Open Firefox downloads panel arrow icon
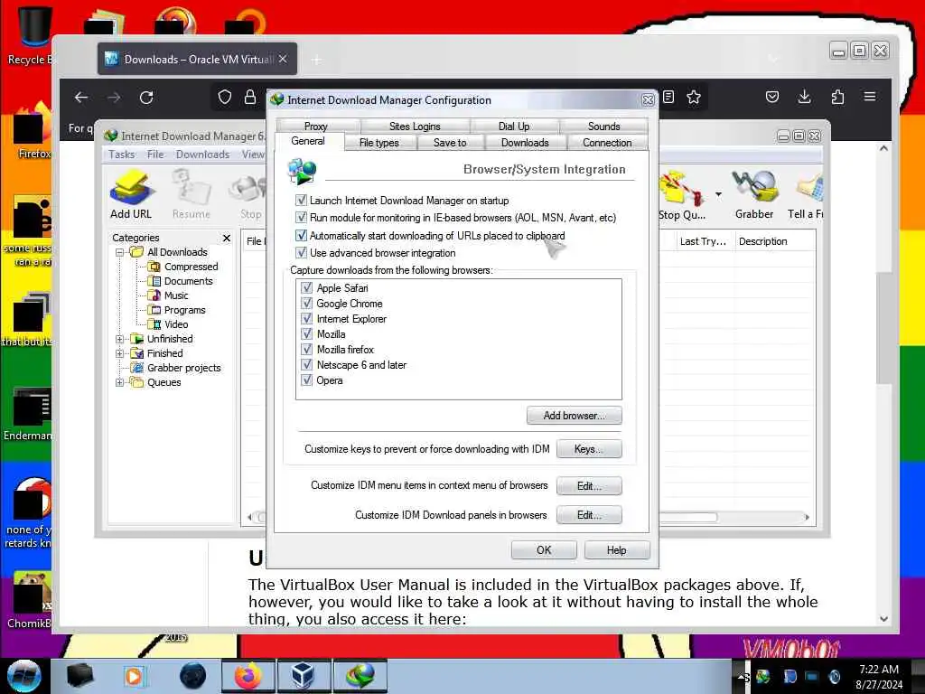This screenshot has width=925, height=694. click(804, 97)
